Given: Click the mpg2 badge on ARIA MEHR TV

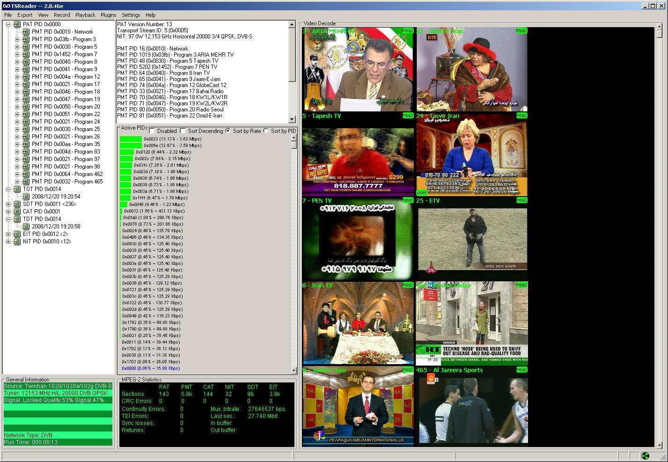Looking at the screenshot, I should 408,31.
